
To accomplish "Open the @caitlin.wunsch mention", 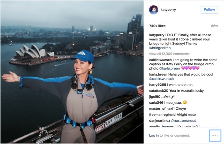I will coord(161,79).
